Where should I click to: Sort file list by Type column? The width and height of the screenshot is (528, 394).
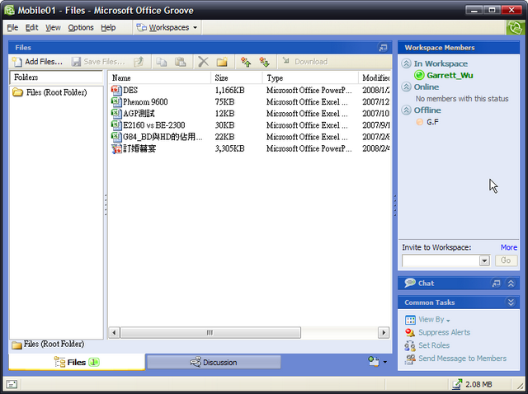pyautogui.click(x=310, y=77)
